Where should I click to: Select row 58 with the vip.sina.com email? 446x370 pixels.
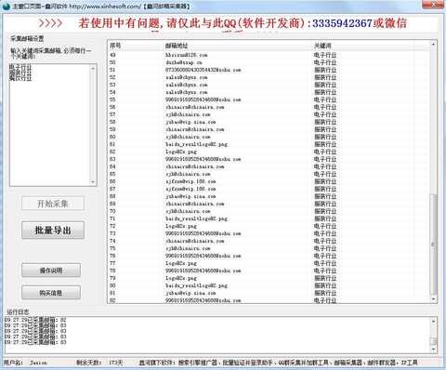[269, 122]
